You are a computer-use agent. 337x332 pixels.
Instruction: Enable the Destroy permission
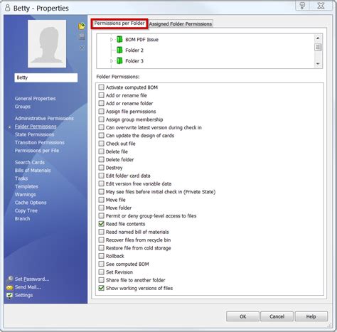[102, 168]
